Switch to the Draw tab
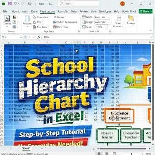 [x=34, y=11]
